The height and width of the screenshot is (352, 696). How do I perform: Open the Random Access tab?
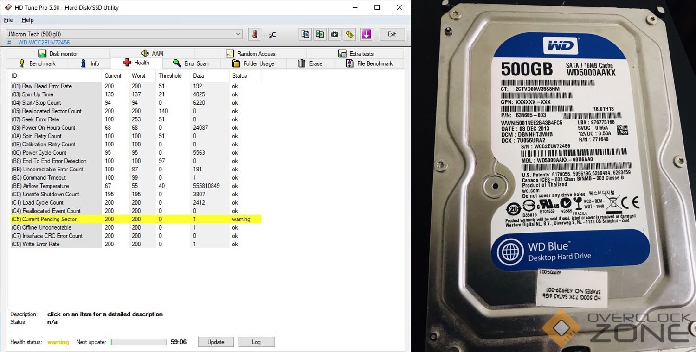tap(251, 54)
